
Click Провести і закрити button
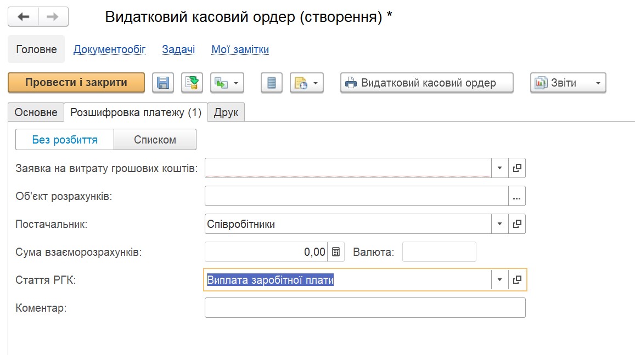(x=76, y=83)
